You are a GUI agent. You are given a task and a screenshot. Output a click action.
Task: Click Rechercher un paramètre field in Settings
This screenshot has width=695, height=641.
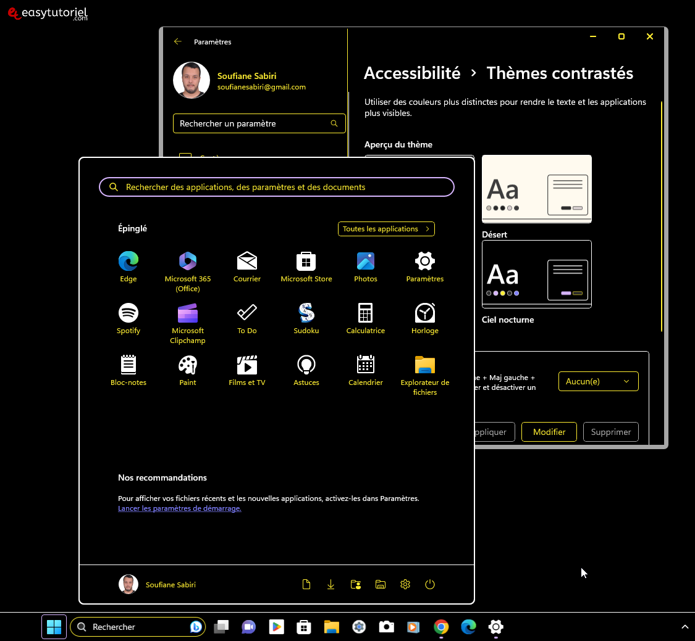259,123
